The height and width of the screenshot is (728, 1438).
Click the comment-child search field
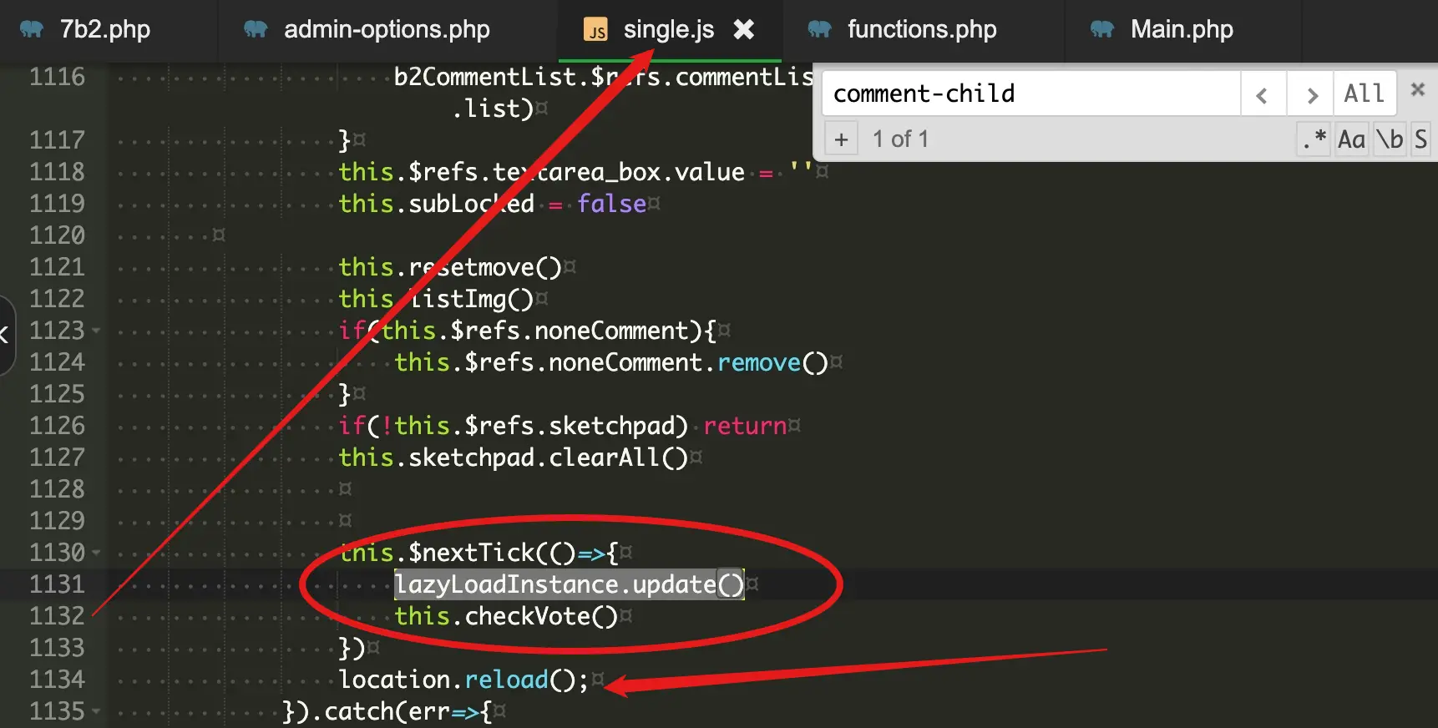(x=1031, y=94)
